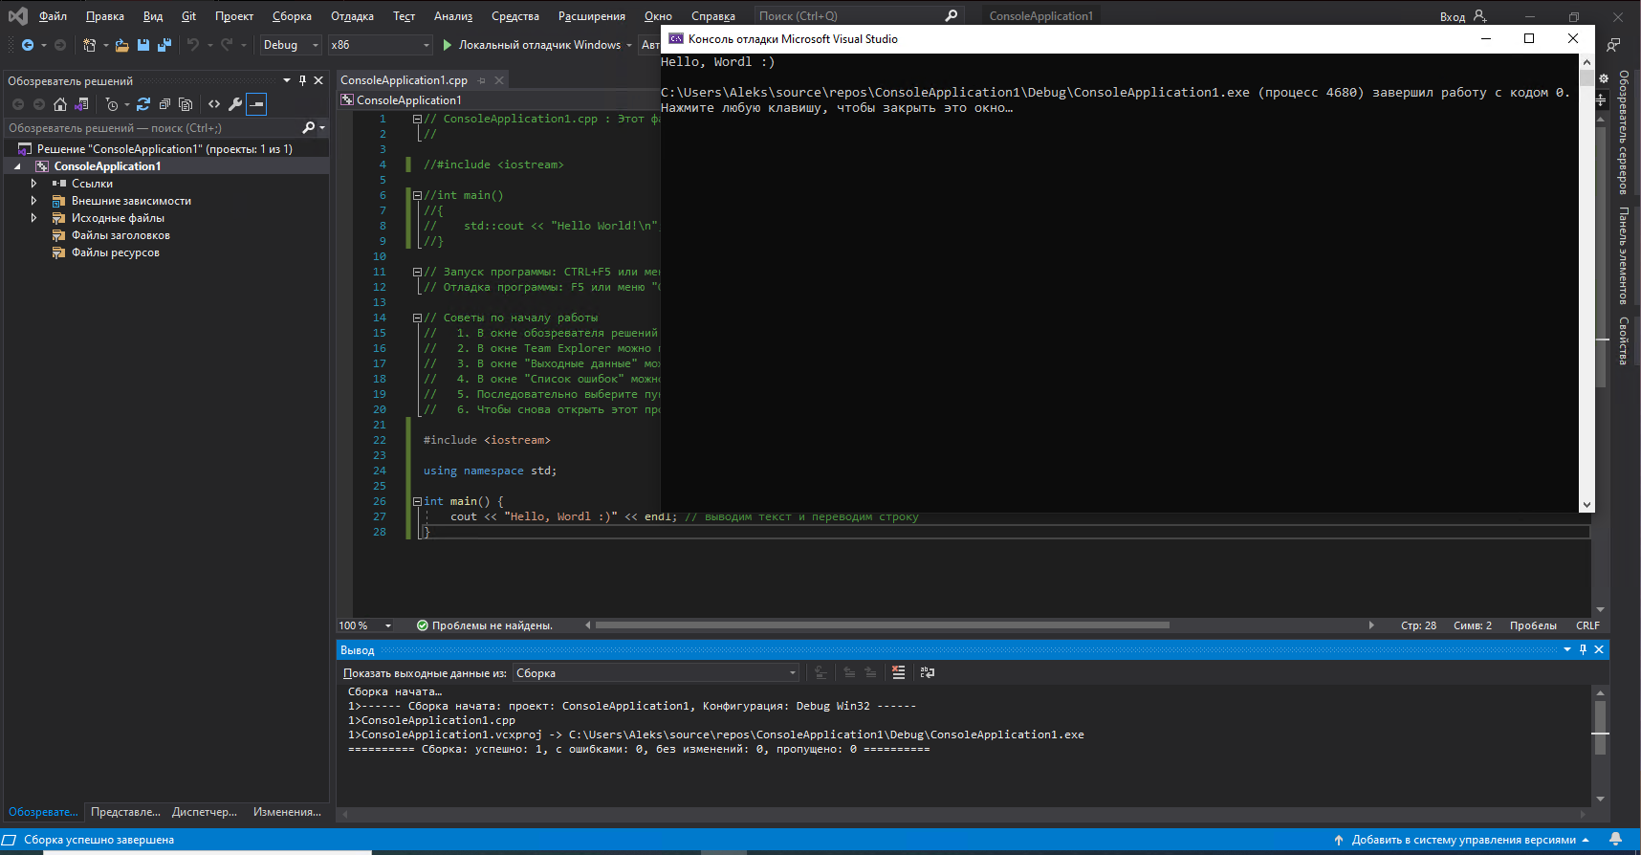Click the View Code icon in Solution Explorer

click(x=214, y=104)
